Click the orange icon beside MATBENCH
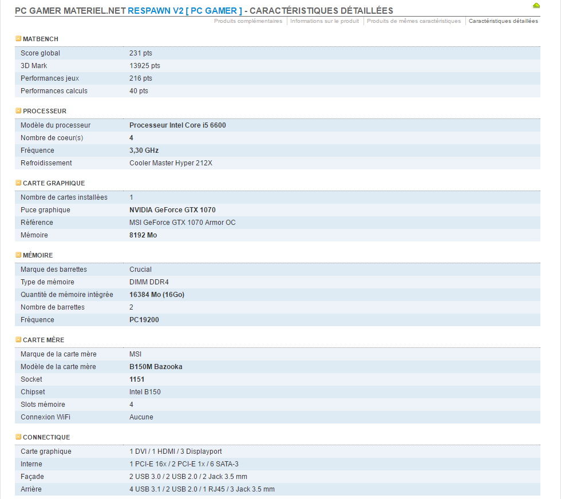This screenshot has height=499, width=561. [18, 39]
